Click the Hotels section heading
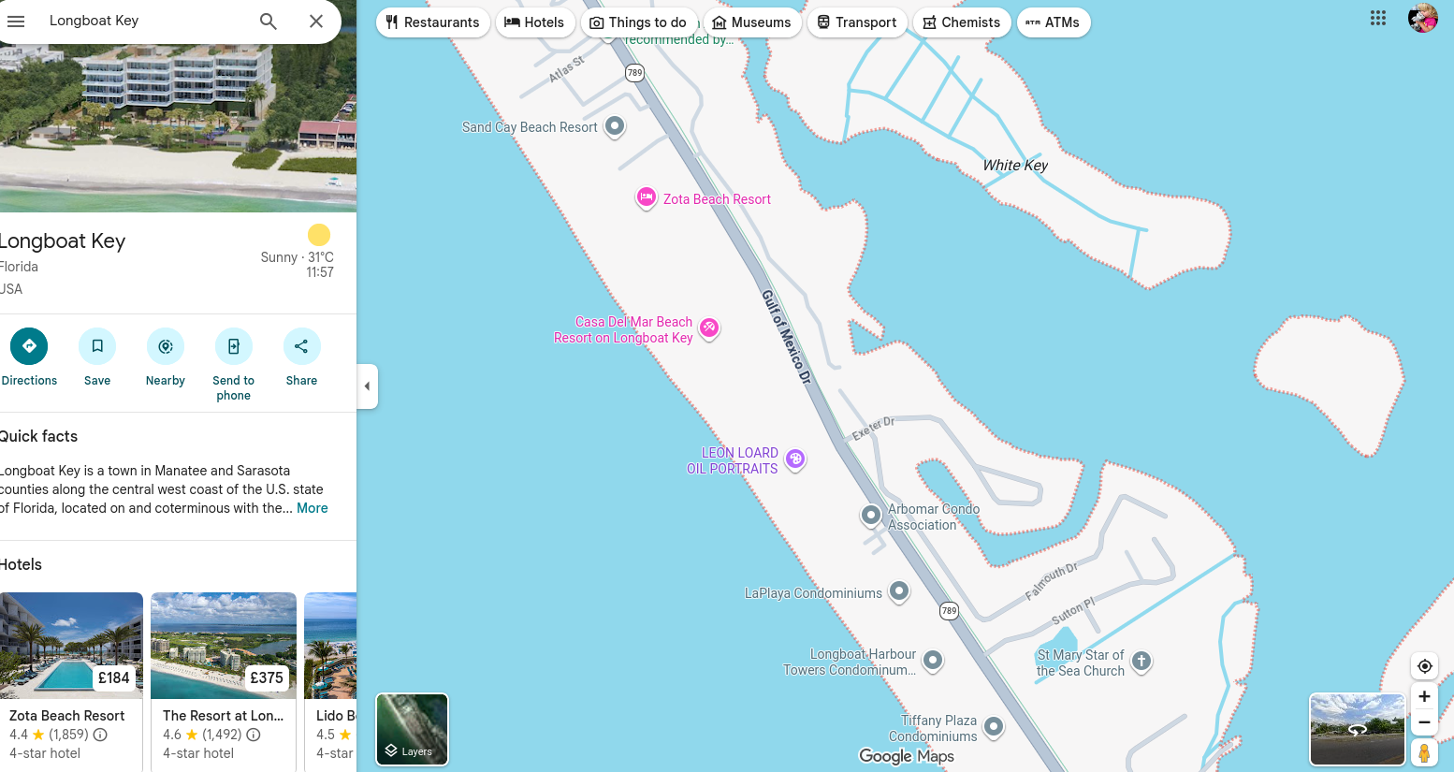Image resolution: width=1454 pixels, height=772 pixels. click(21, 564)
